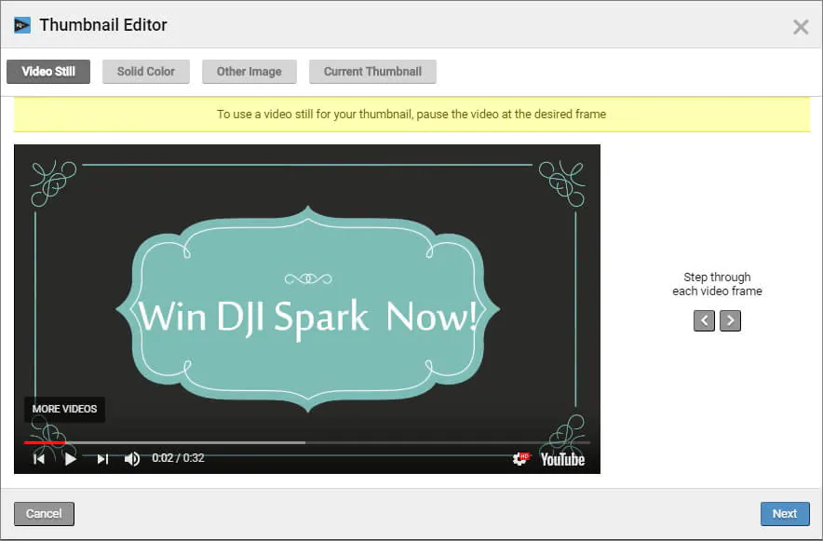Select the Video Still tab
Screen dimensions: 823x541
pos(48,72)
